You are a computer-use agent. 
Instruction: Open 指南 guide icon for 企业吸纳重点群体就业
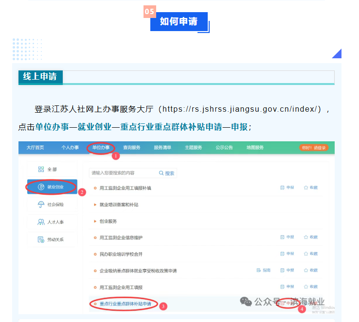tap(259, 271)
